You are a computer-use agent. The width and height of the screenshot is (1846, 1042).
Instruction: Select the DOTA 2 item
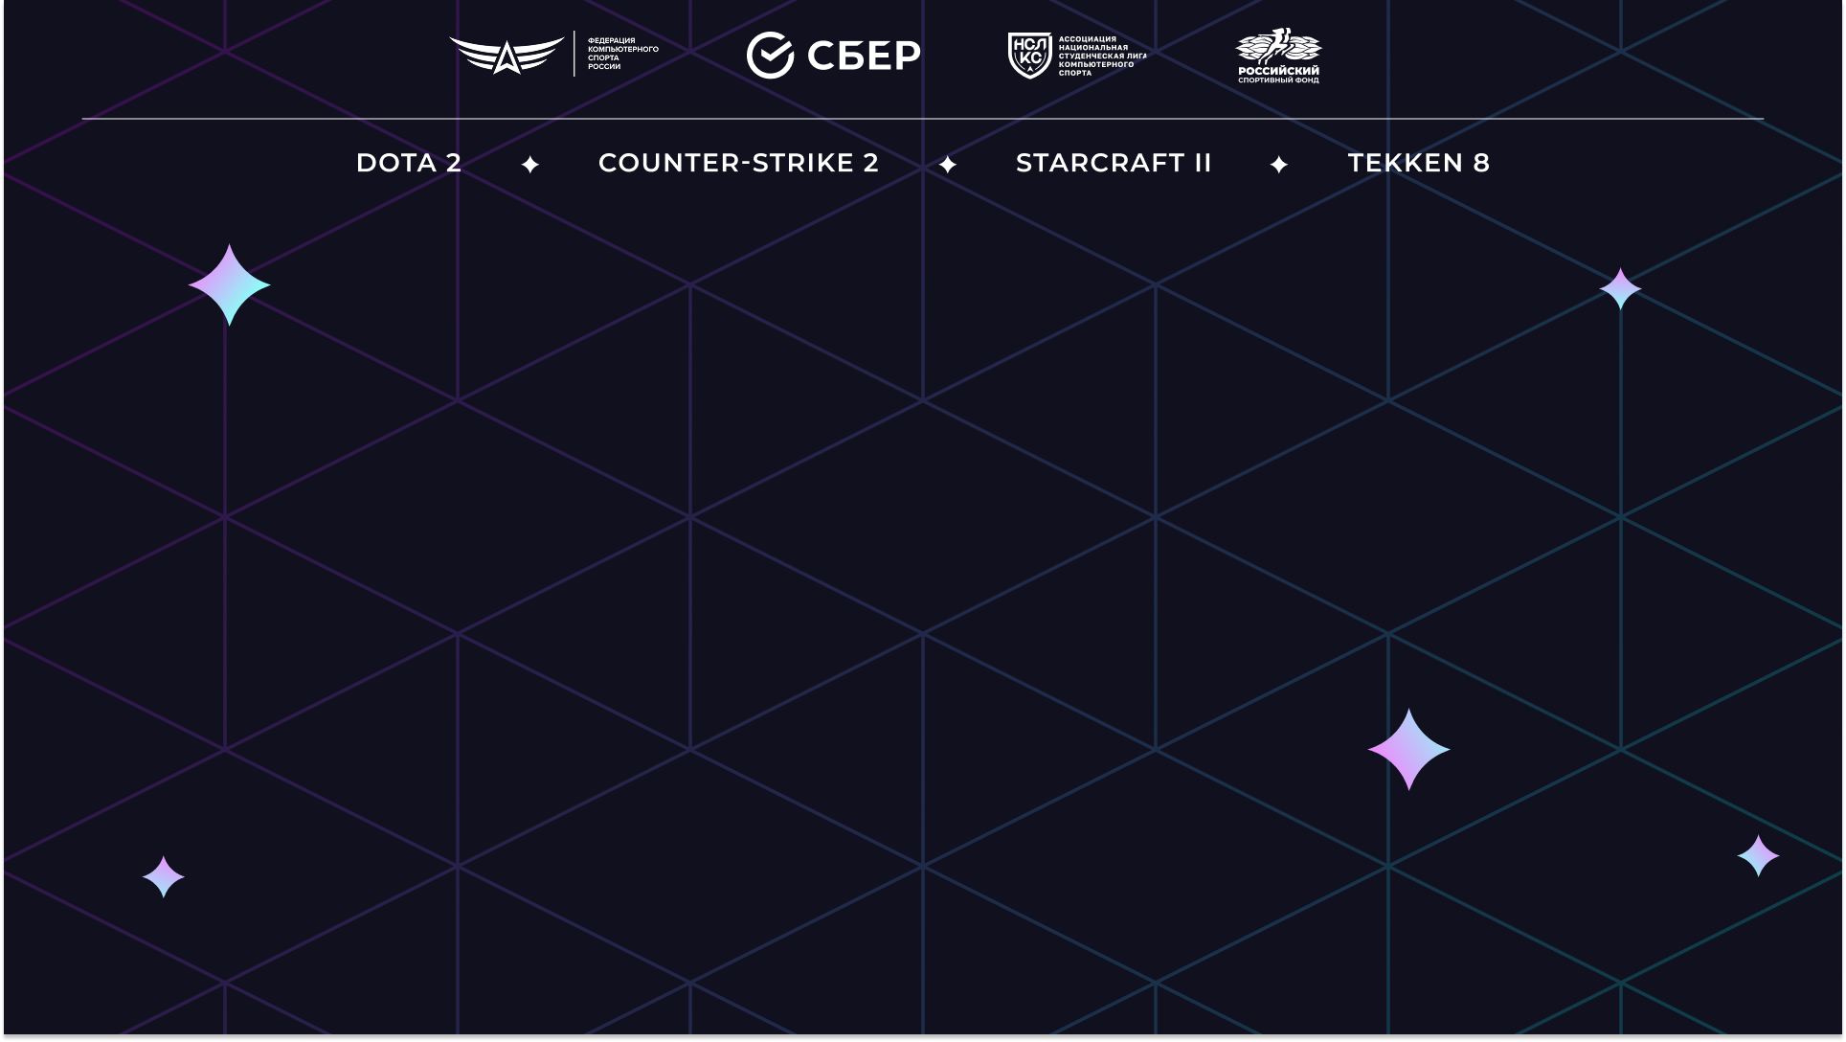409,163
